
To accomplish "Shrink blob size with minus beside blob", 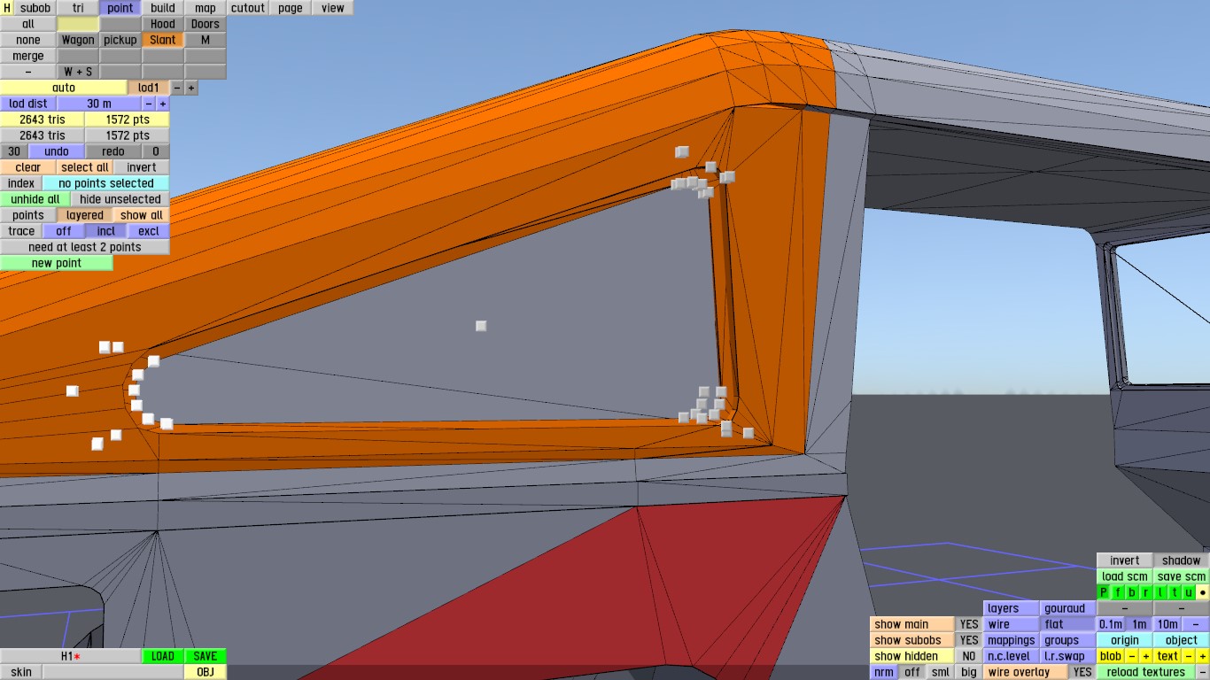I will pos(1132,656).
